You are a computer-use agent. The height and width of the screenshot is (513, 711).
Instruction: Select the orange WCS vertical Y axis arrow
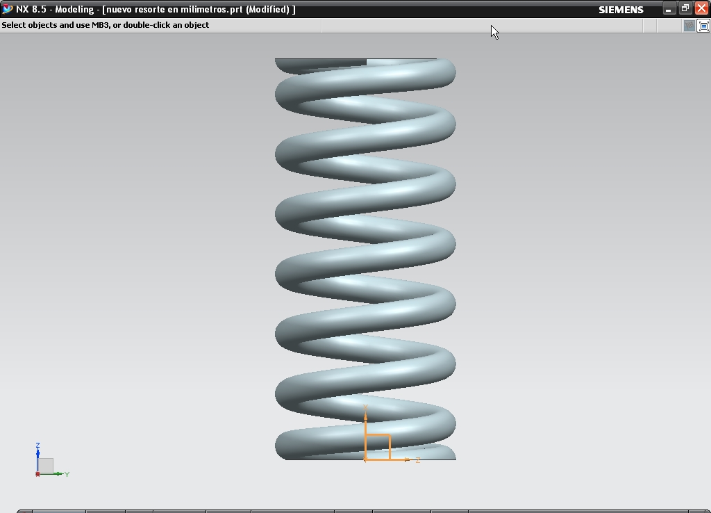coord(365,423)
